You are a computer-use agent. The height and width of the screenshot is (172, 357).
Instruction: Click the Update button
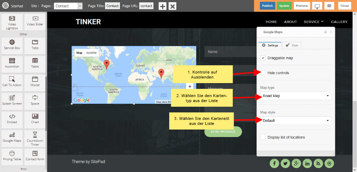[284, 6]
